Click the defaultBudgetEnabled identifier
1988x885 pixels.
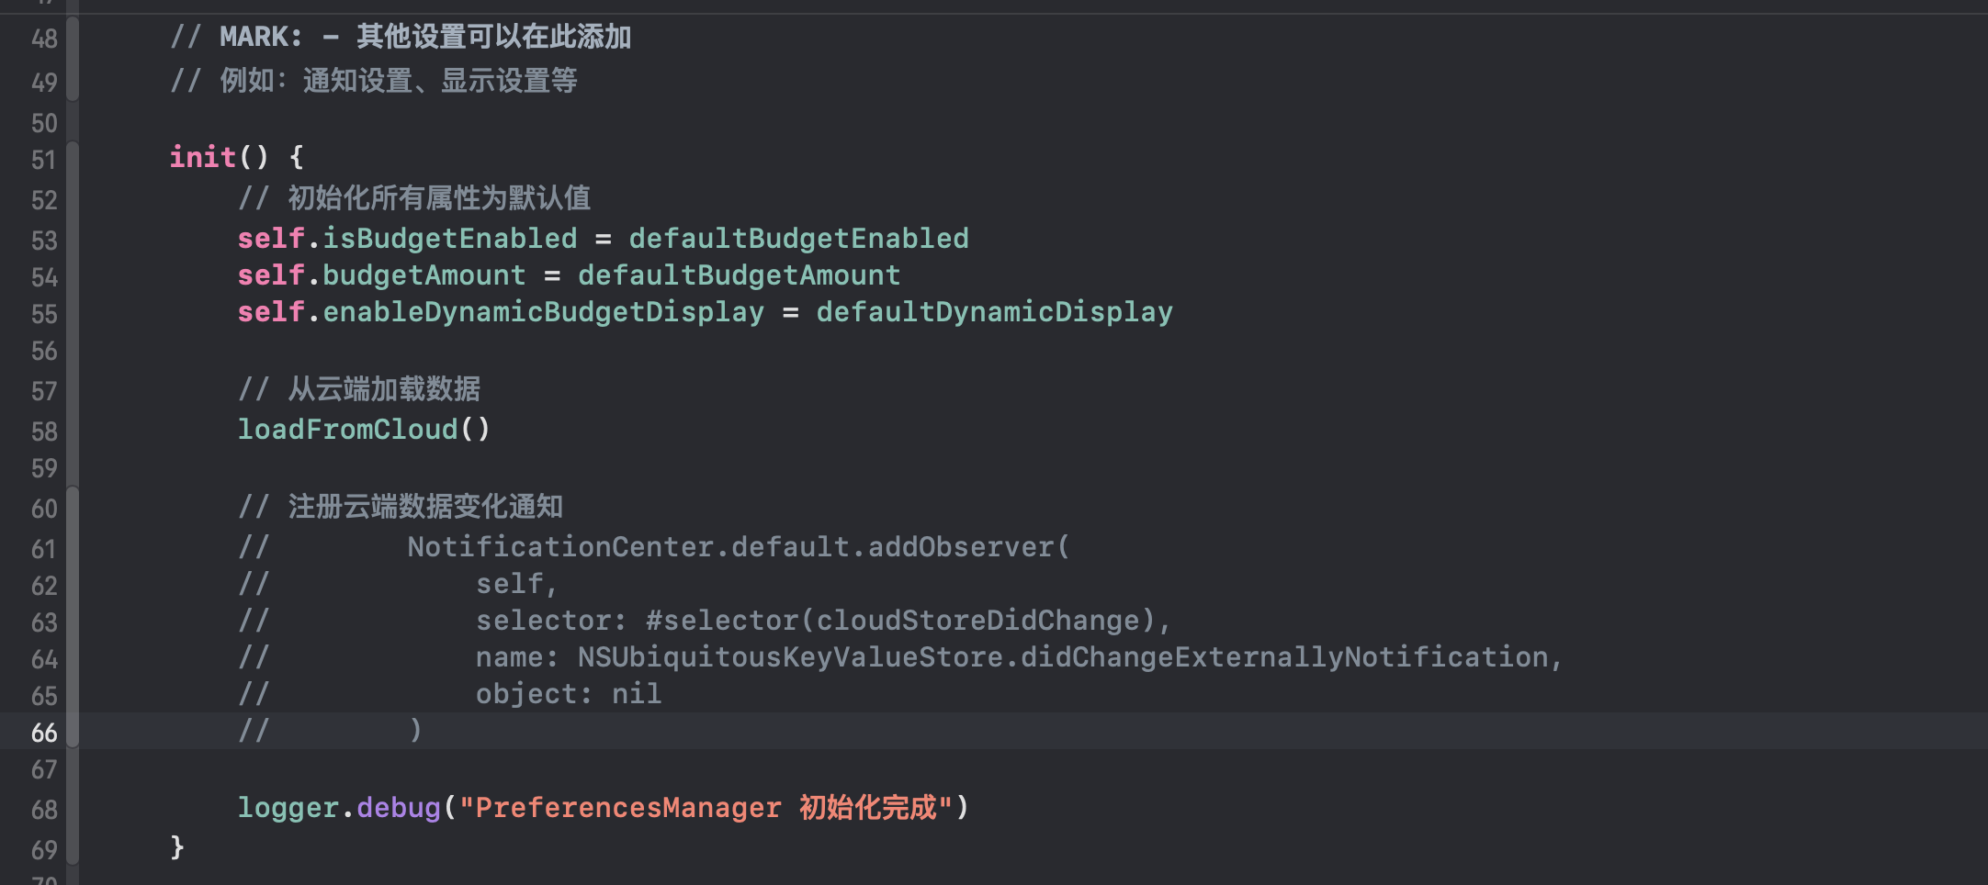[797, 239]
